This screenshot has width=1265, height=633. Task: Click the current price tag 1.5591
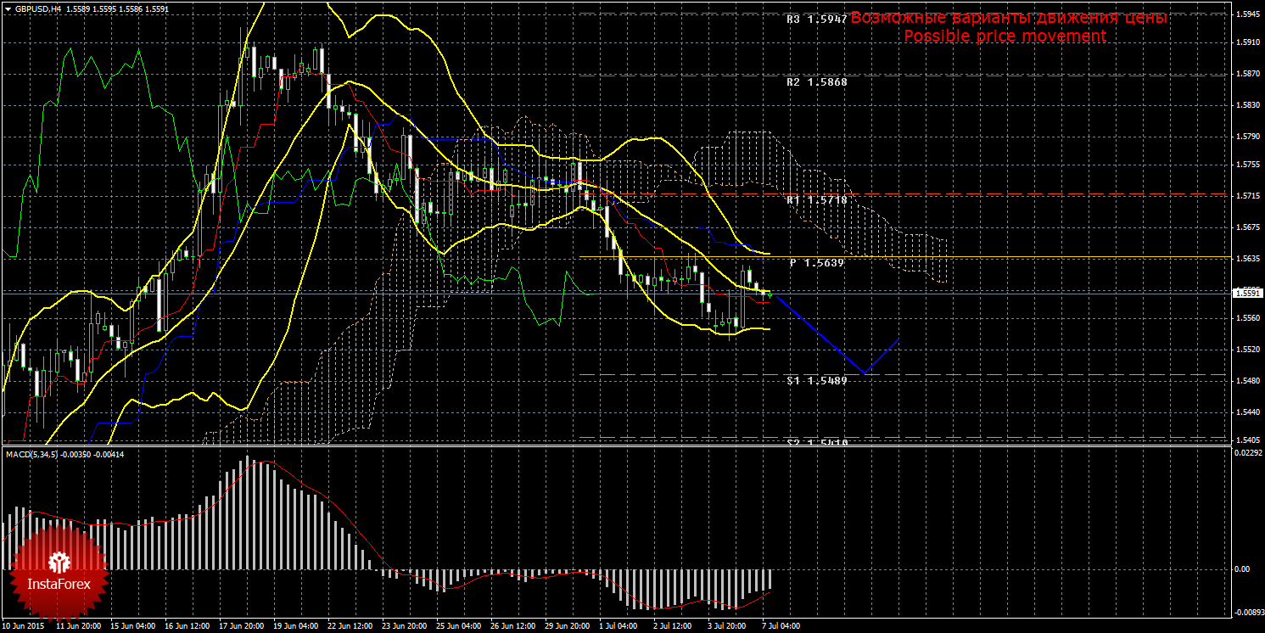tap(1246, 293)
